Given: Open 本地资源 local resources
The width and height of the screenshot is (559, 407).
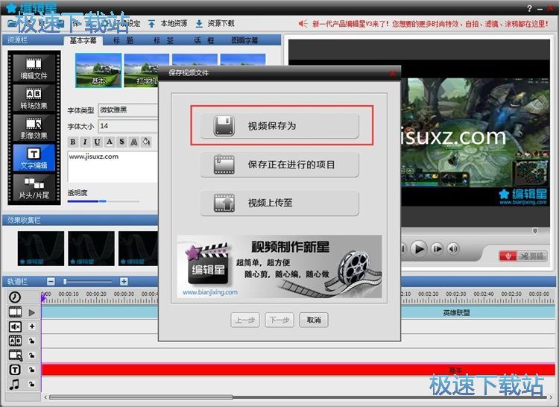Looking at the screenshot, I should (x=168, y=24).
